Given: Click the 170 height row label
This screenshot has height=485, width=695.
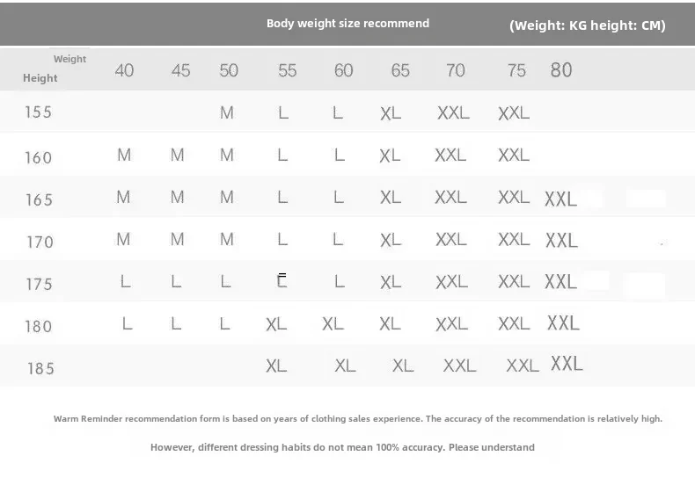Looking at the screenshot, I should [x=40, y=242].
